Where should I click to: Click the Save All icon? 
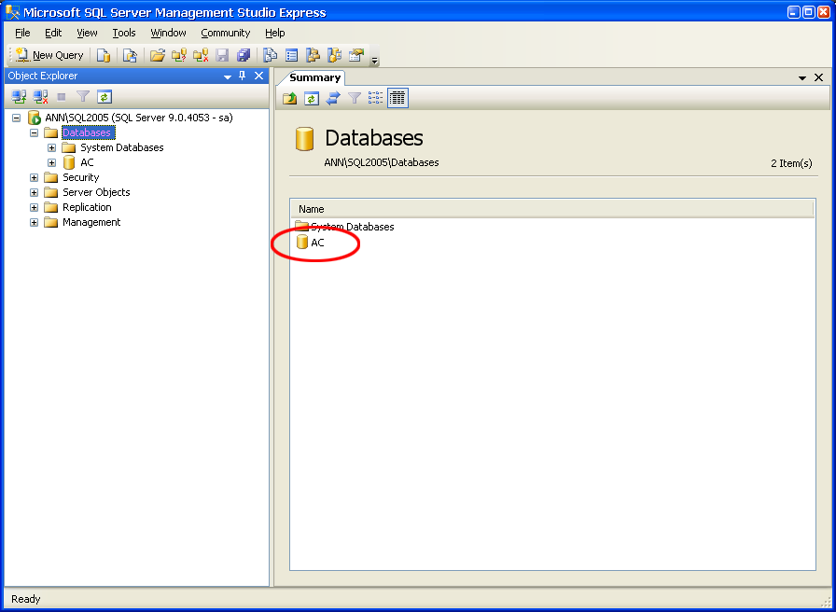click(244, 55)
